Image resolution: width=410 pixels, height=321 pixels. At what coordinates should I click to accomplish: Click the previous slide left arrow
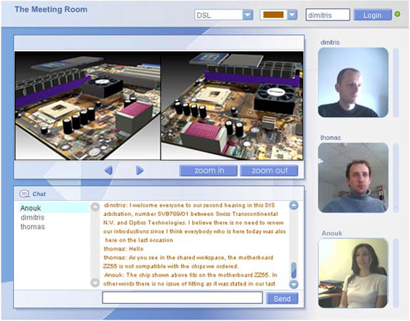tap(109, 170)
